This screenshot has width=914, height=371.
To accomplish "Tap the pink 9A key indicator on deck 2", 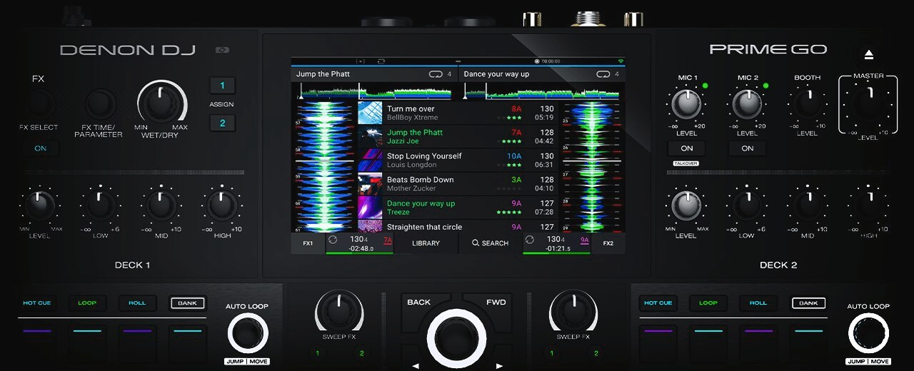I will pos(584,240).
